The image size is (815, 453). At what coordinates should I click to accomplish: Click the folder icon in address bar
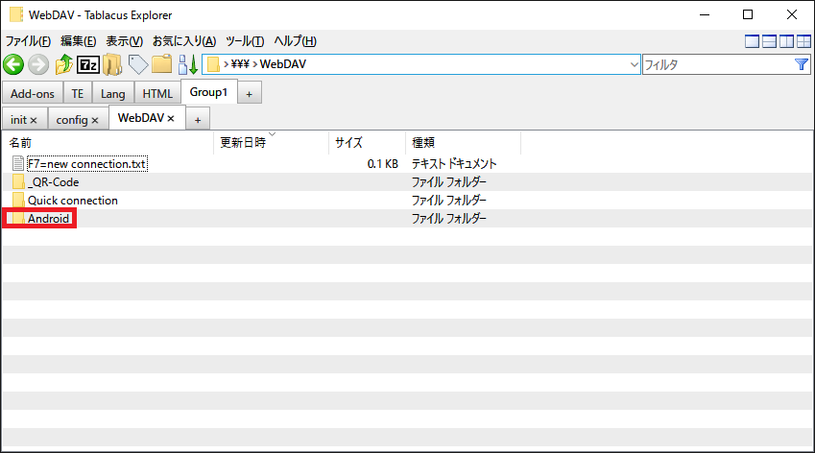(212, 64)
